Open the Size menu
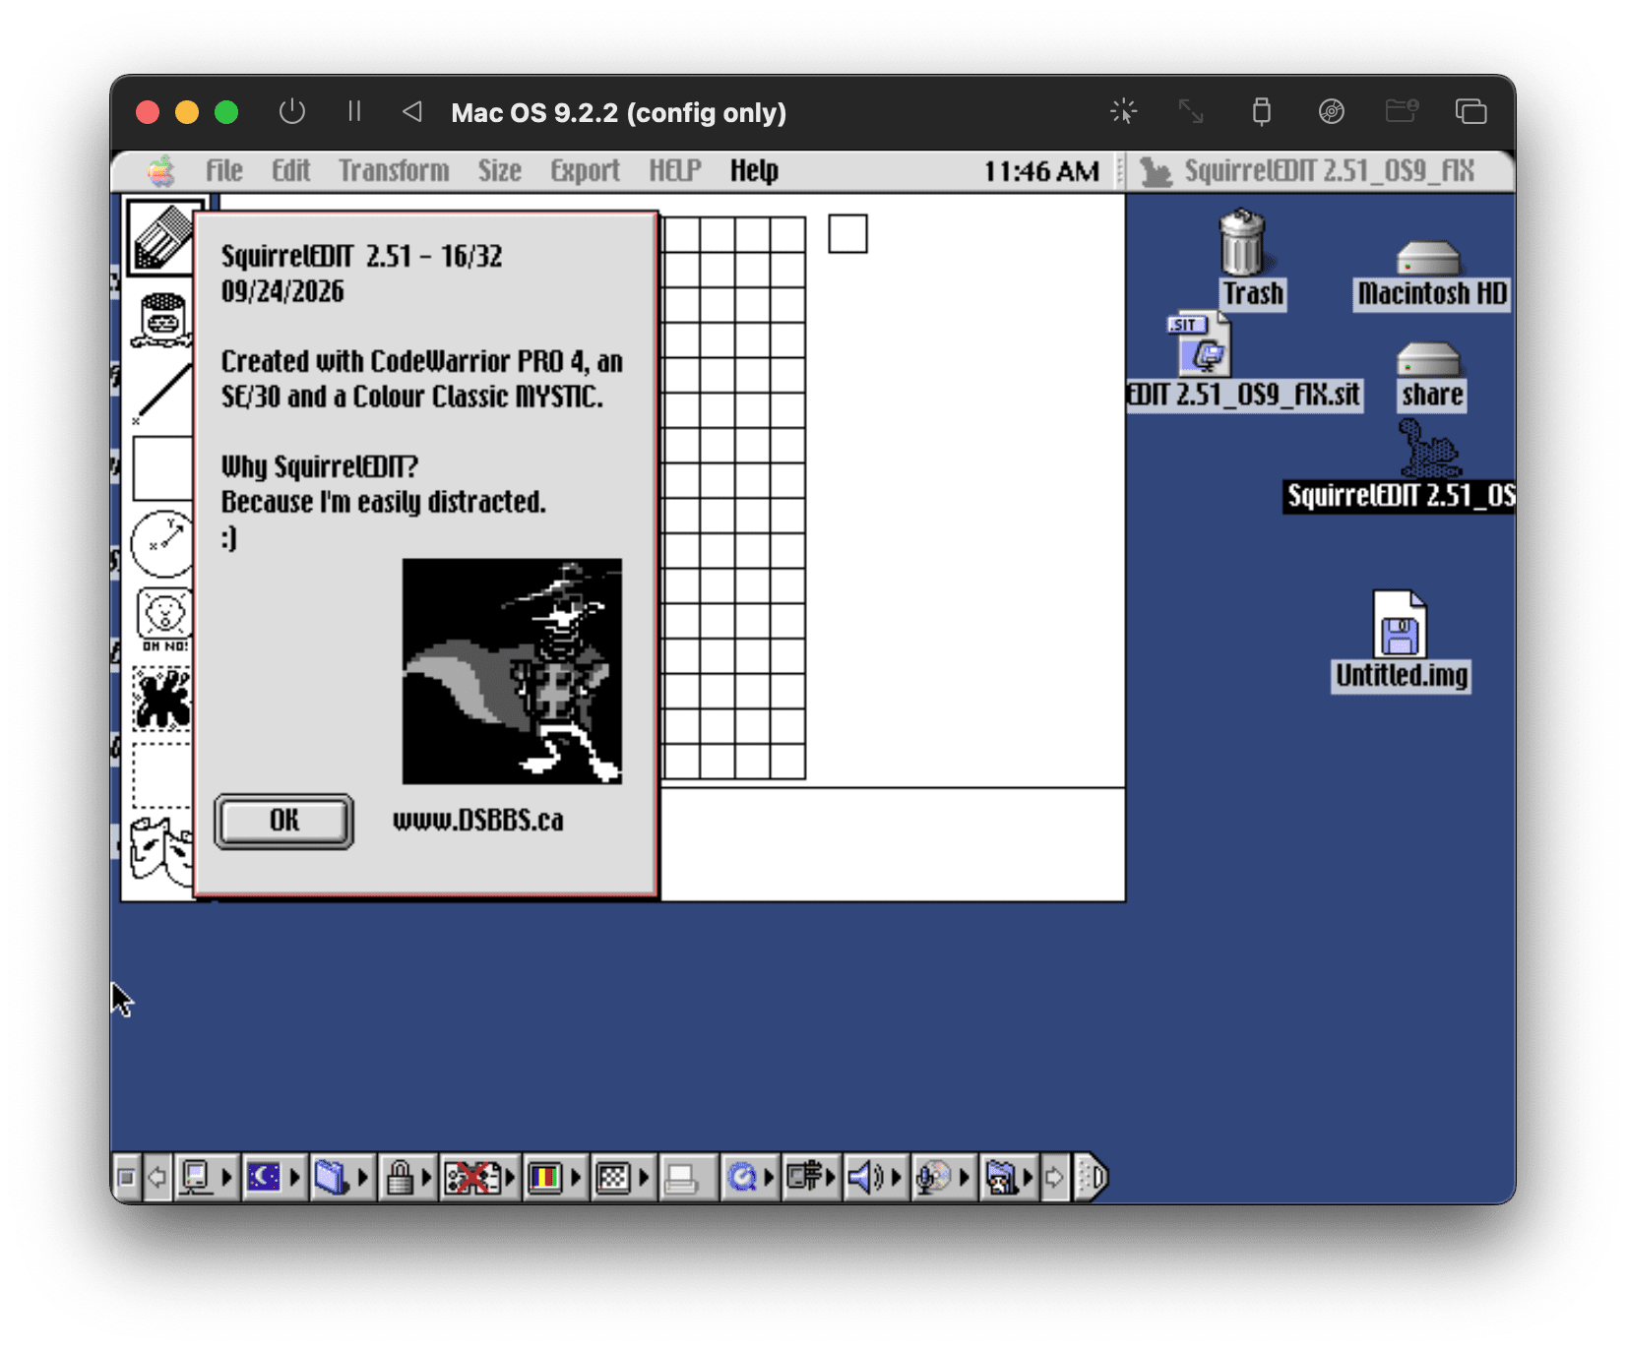Image resolution: width=1626 pixels, height=1350 pixels. pyautogui.click(x=500, y=171)
